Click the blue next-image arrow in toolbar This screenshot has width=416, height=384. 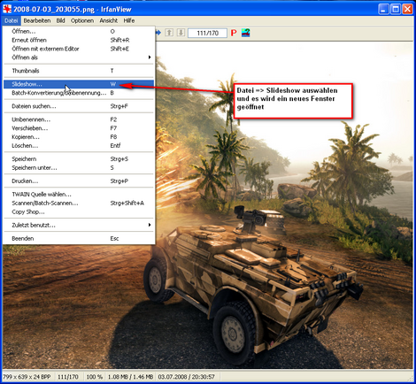(x=158, y=33)
